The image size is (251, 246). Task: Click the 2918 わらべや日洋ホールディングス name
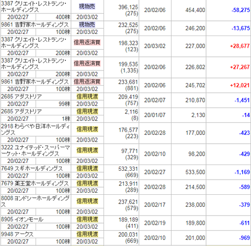(35, 130)
